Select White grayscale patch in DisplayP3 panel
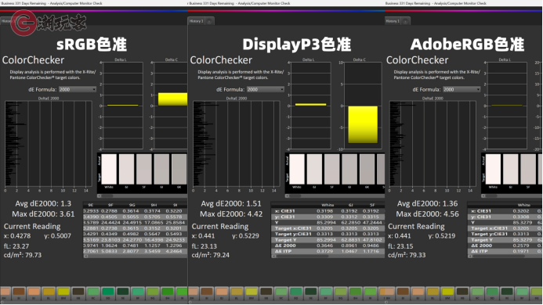 [x=297, y=169]
